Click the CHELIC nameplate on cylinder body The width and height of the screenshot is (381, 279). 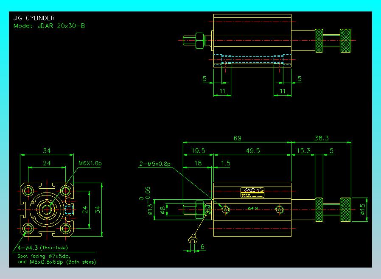click(252, 193)
